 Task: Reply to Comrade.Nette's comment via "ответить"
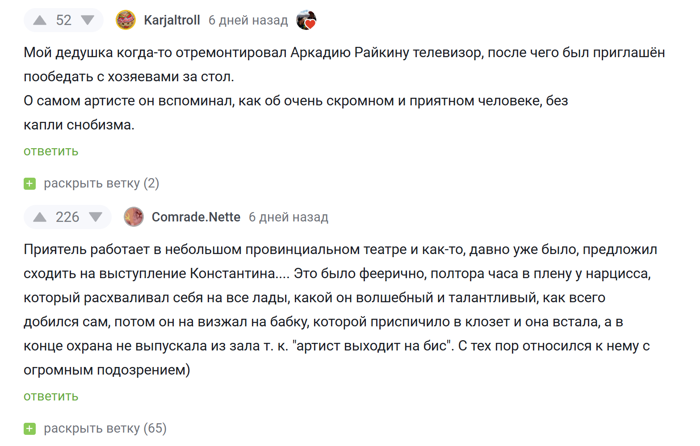click(x=51, y=396)
